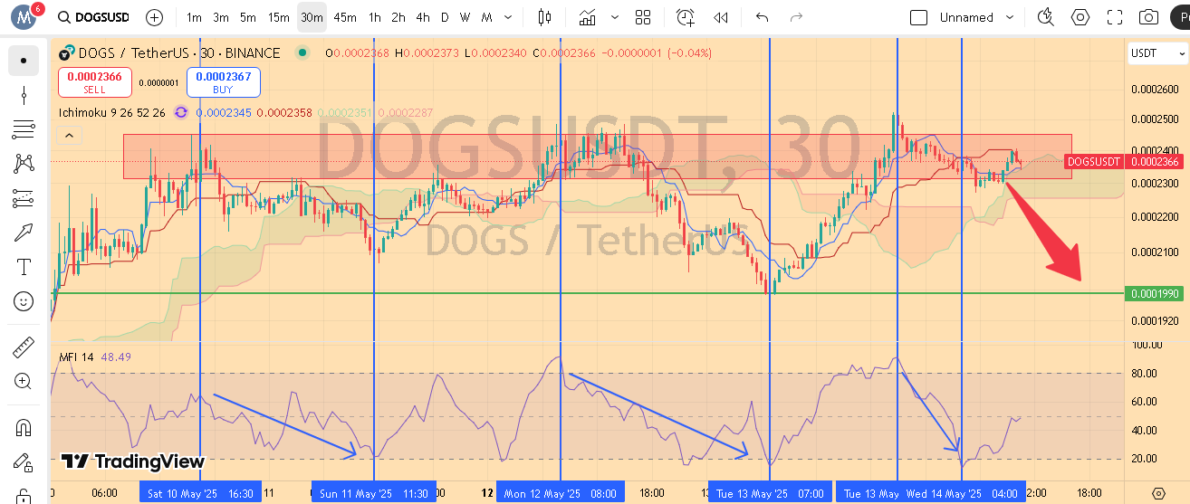Expand the layout manage dropdown next to Unnamed
Screen dimensions: 1190x504
(x=1011, y=17)
